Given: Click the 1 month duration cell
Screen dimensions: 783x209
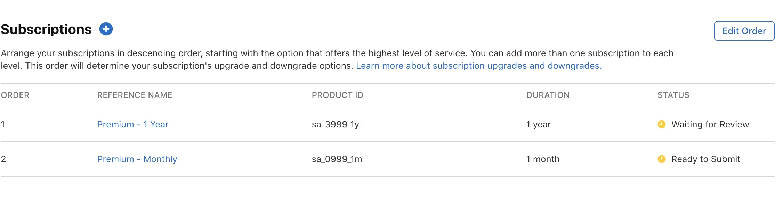Looking at the screenshot, I should click(542, 159).
